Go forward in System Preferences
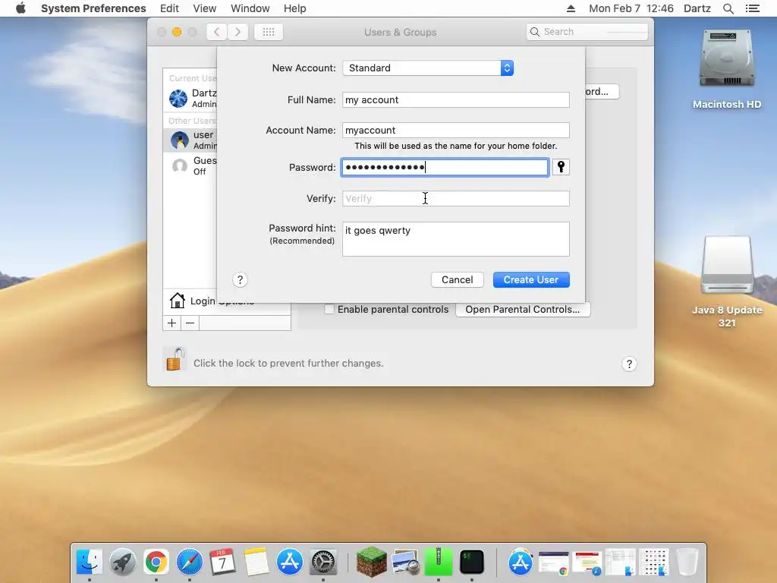Viewport: 777px width, 583px height. (238, 32)
